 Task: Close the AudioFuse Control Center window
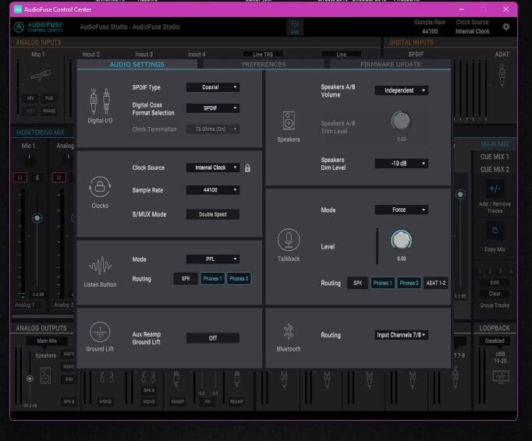pos(505,9)
